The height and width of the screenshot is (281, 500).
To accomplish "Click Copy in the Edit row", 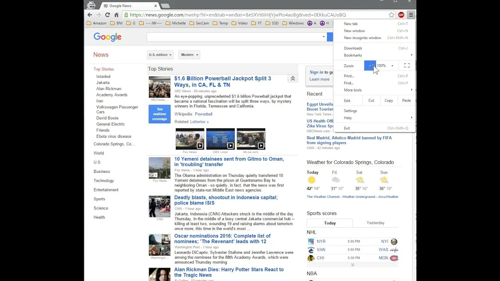I will click(389, 101).
